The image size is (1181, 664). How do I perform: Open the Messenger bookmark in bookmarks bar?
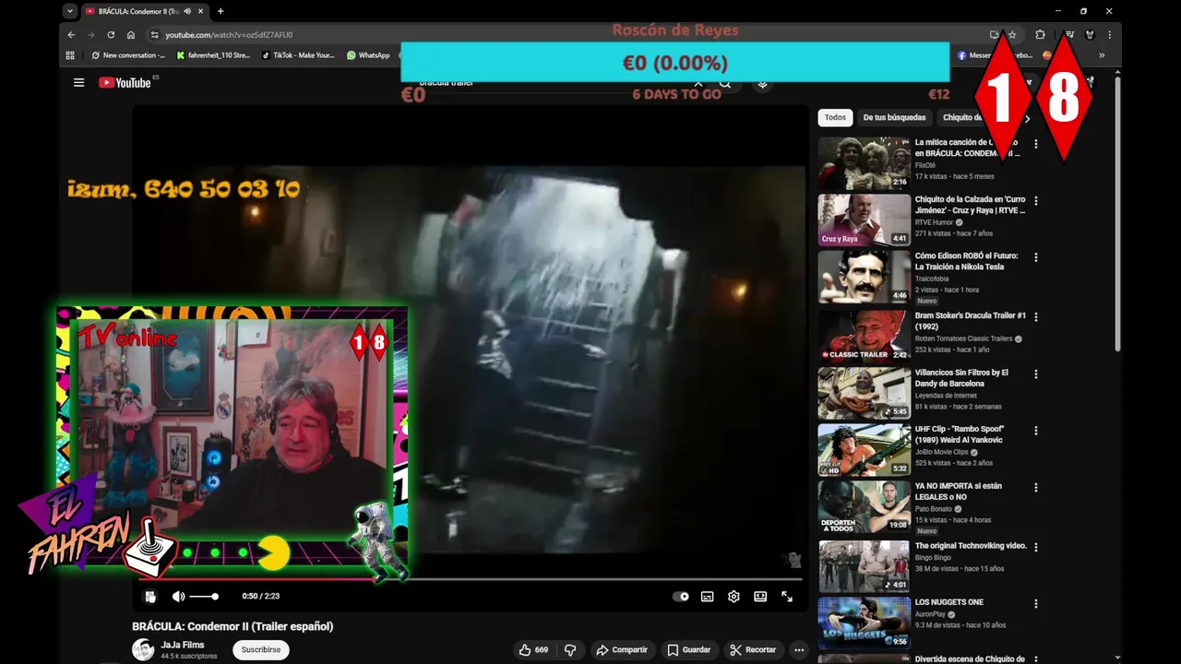tap(996, 55)
